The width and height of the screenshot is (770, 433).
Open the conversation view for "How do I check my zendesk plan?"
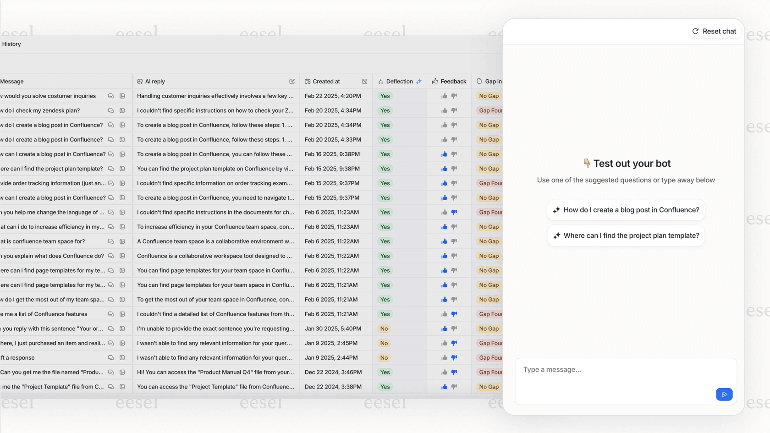click(110, 110)
